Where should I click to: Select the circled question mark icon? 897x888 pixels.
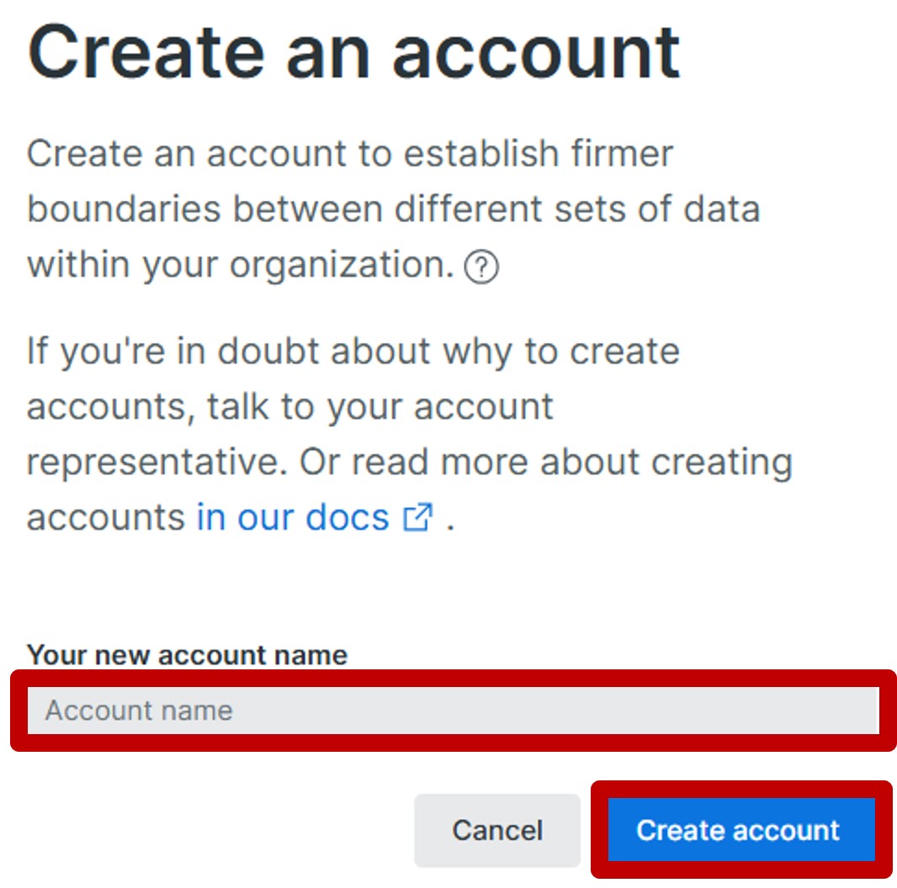(x=481, y=268)
